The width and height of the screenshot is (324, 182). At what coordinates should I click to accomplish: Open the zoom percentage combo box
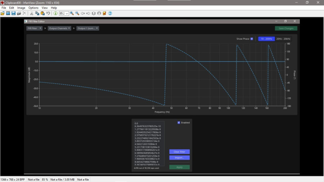(64, 13)
